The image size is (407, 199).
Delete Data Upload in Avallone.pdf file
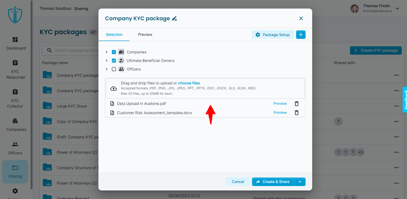pyautogui.click(x=296, y=103)
